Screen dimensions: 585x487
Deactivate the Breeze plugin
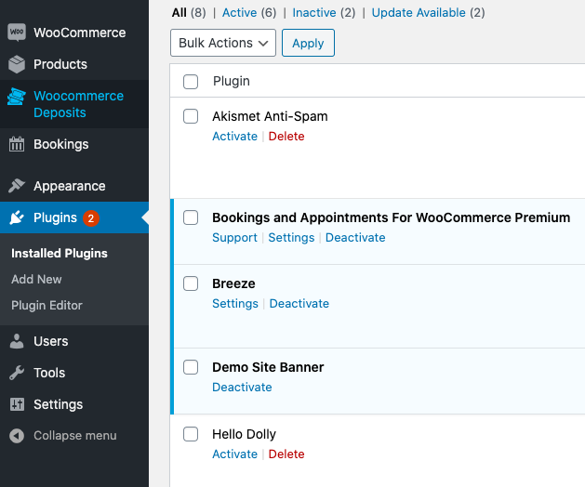point(299,304)
